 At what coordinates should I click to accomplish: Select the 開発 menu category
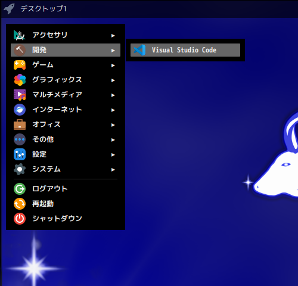click(66, 50)
